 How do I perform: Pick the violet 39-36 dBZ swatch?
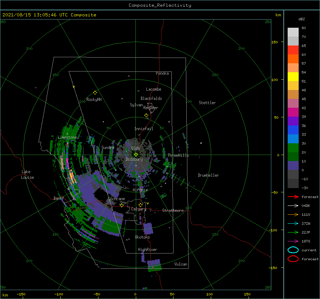tap(293, 121)
